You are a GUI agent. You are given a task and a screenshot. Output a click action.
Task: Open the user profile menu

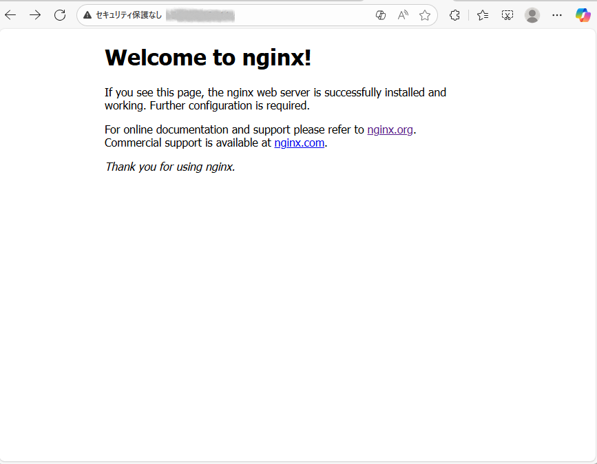(x=532, y=15)
